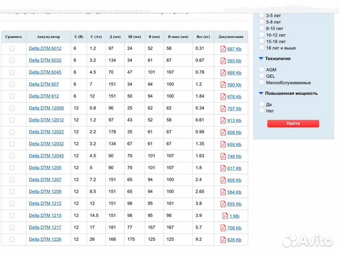Download the 748 Kb documentation file
Image resolution: width=339 pixels, height=254 pixels.
[x=234, y=157]
